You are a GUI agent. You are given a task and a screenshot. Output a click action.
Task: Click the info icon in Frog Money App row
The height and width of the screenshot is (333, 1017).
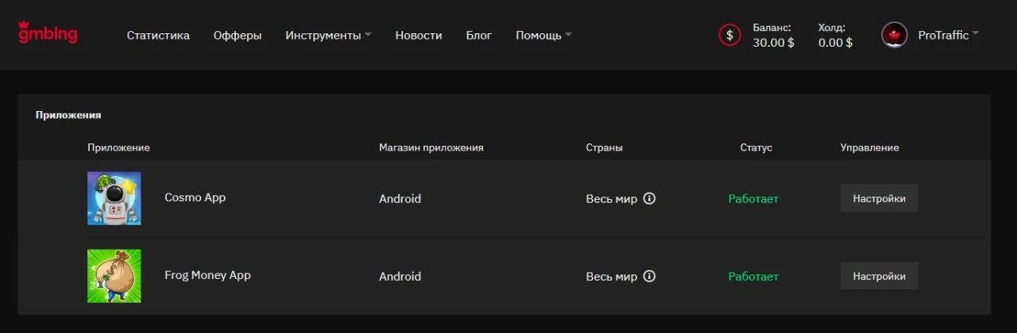click(649, 276)
